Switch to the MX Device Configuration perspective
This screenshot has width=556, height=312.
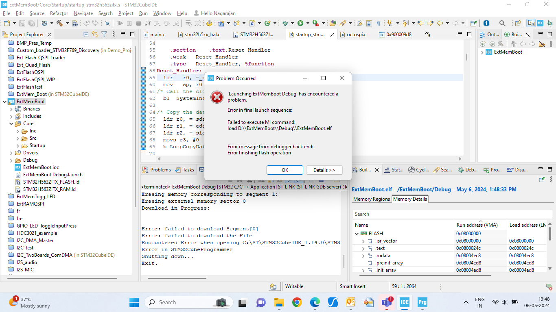coord(540,23)
